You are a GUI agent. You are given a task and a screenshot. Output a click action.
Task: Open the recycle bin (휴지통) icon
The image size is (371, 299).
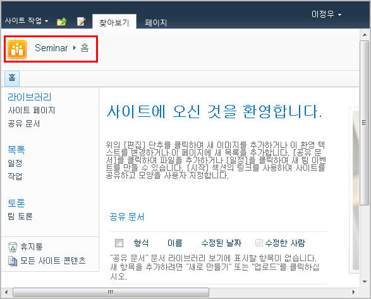[x=12, y=247]
